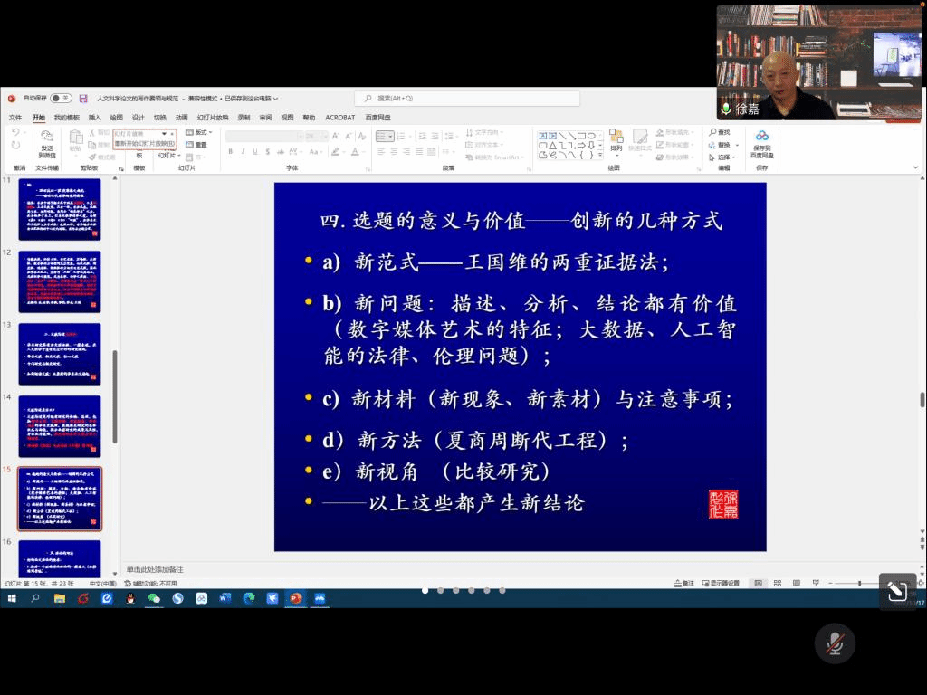Expand the Layout (版式) dropdown
Viewport: 927px width, 695px height.
tap(201, 132)
